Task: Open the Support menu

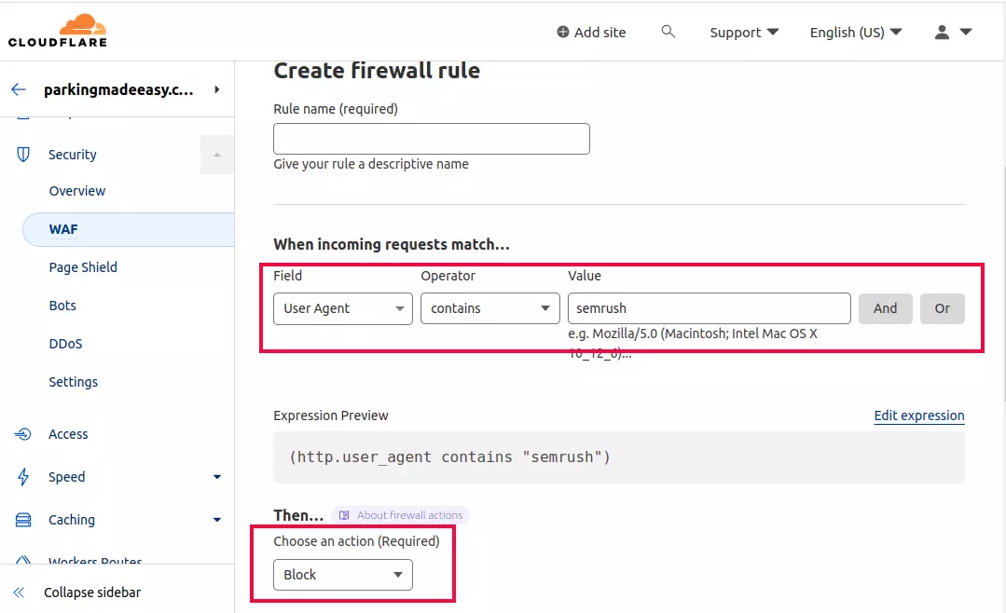Action: coord(743,31)
